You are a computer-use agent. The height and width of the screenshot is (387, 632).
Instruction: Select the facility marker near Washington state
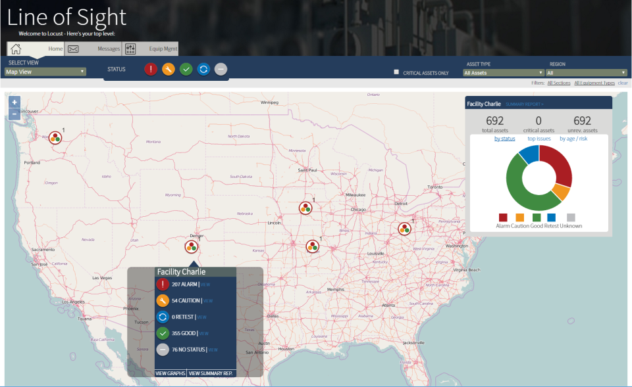click(x=55, y=138)
